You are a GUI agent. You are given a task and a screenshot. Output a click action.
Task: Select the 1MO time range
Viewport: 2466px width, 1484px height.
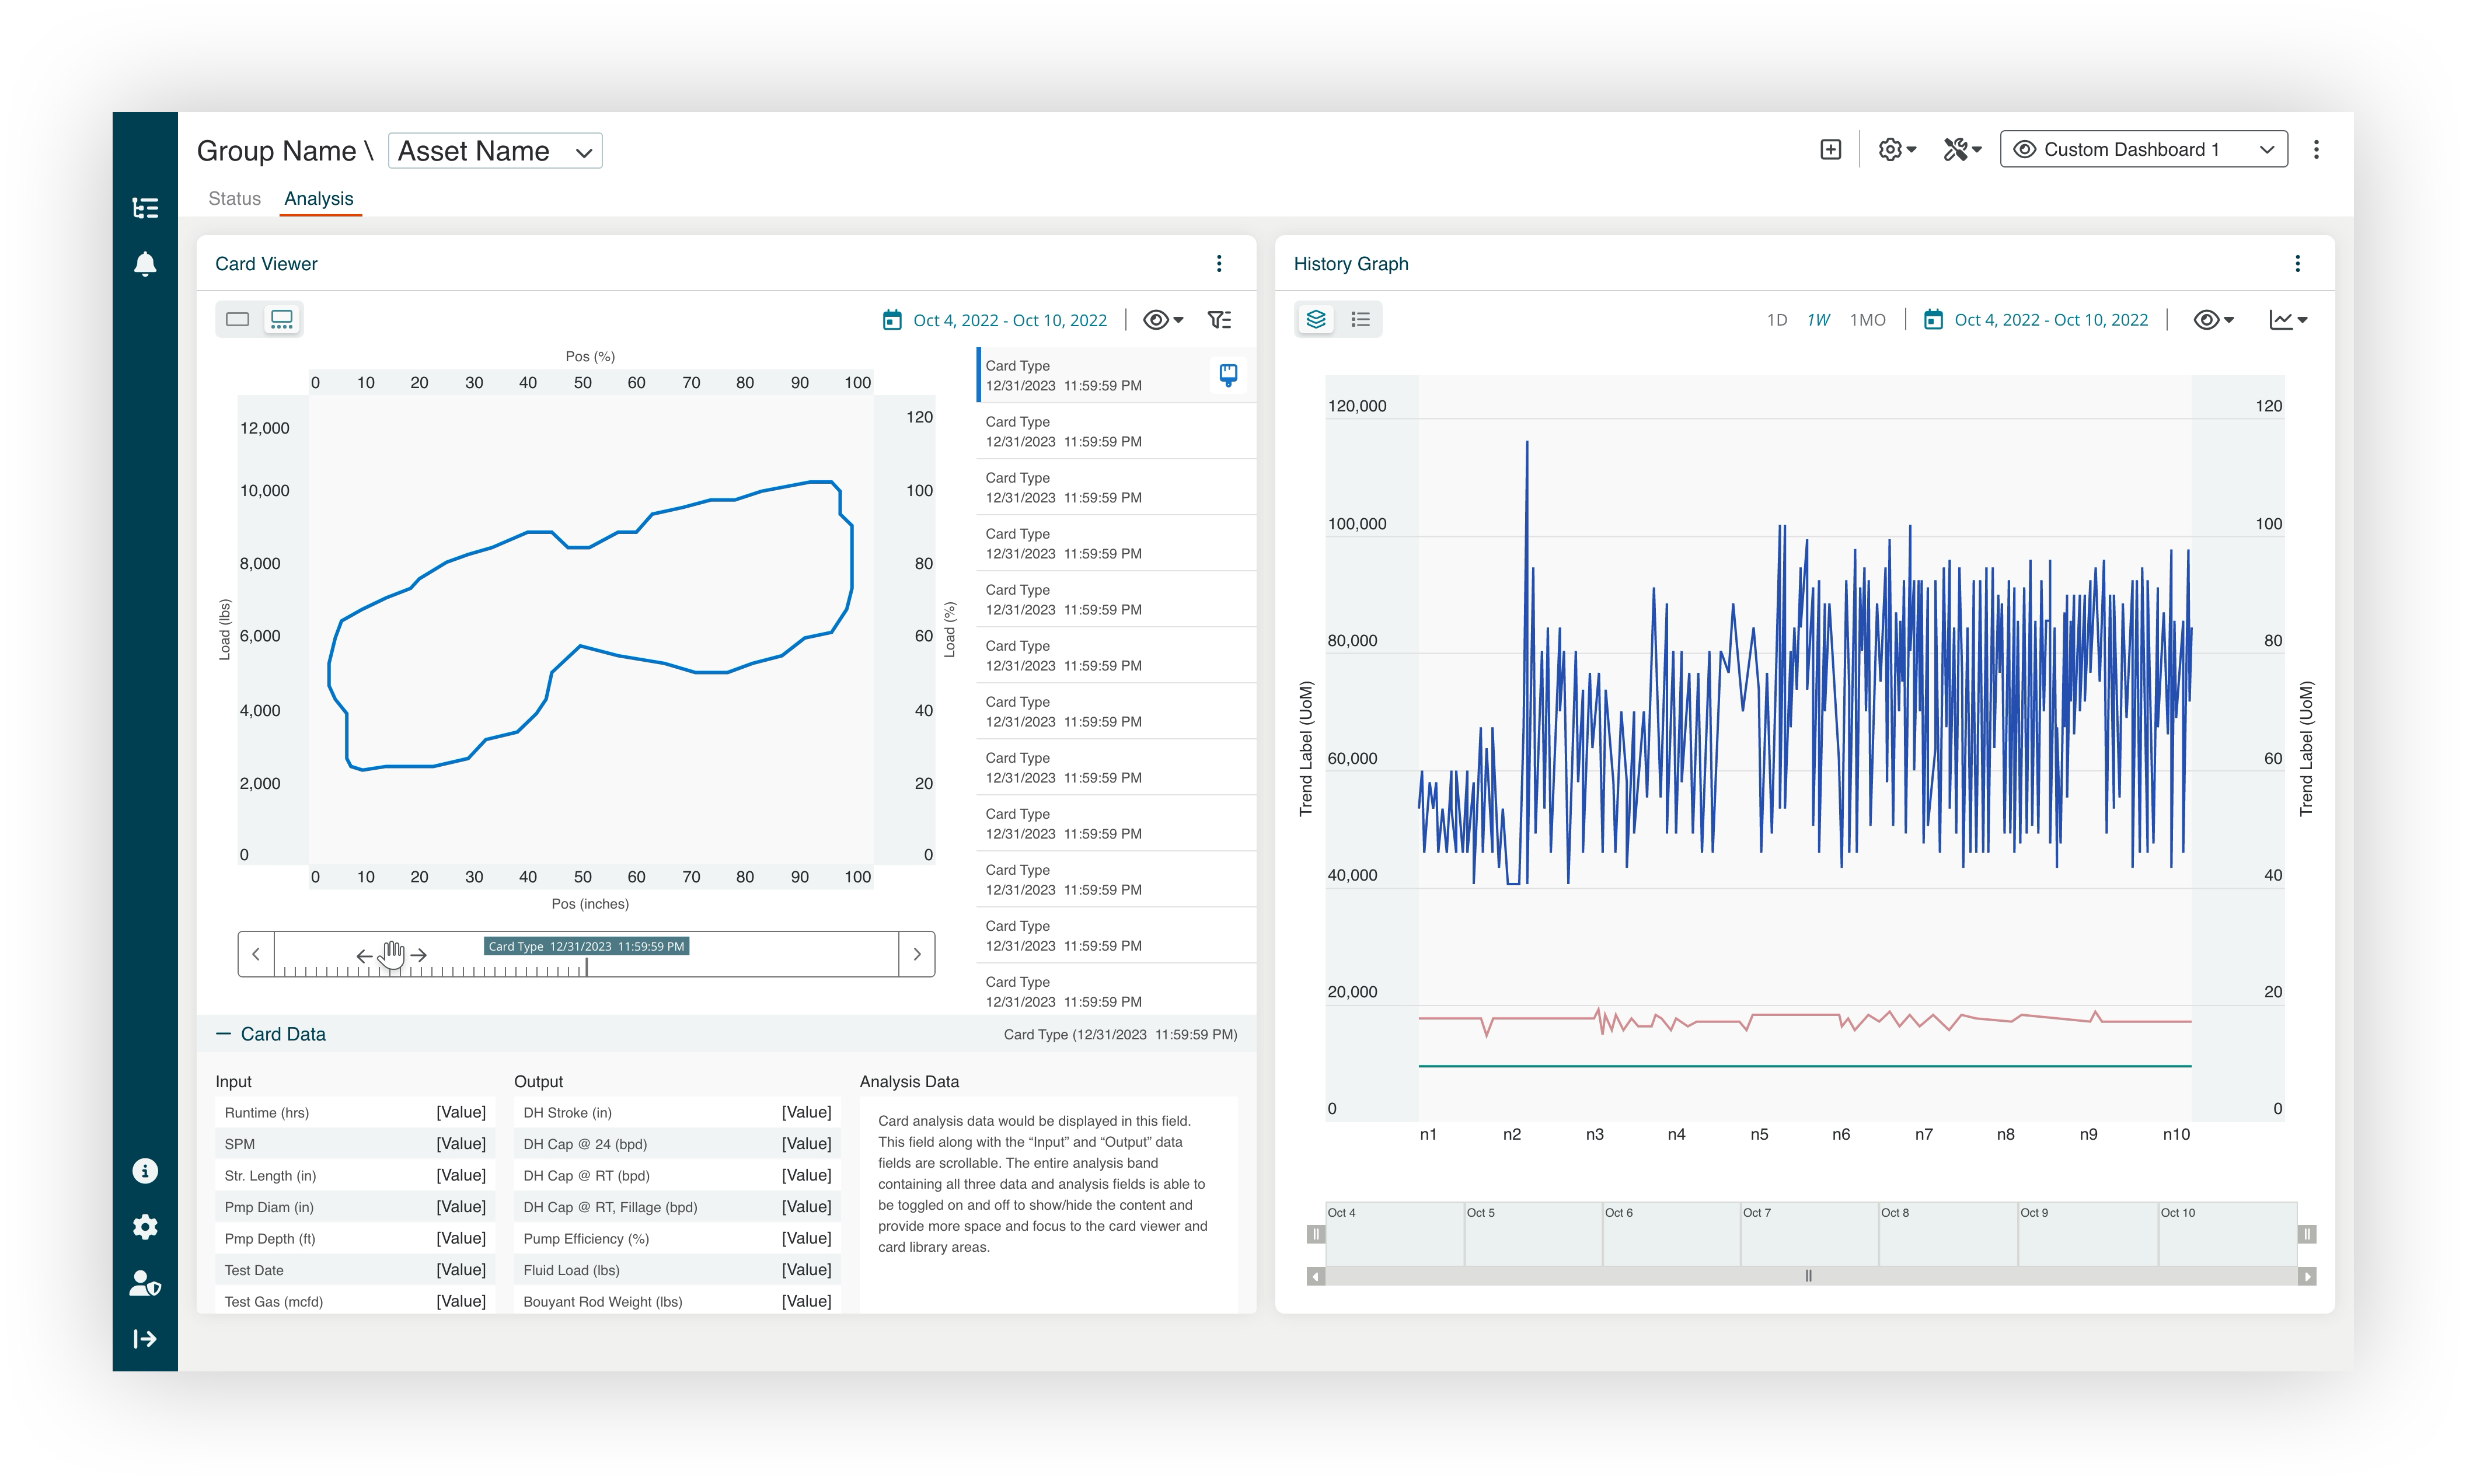point(1867,320)
